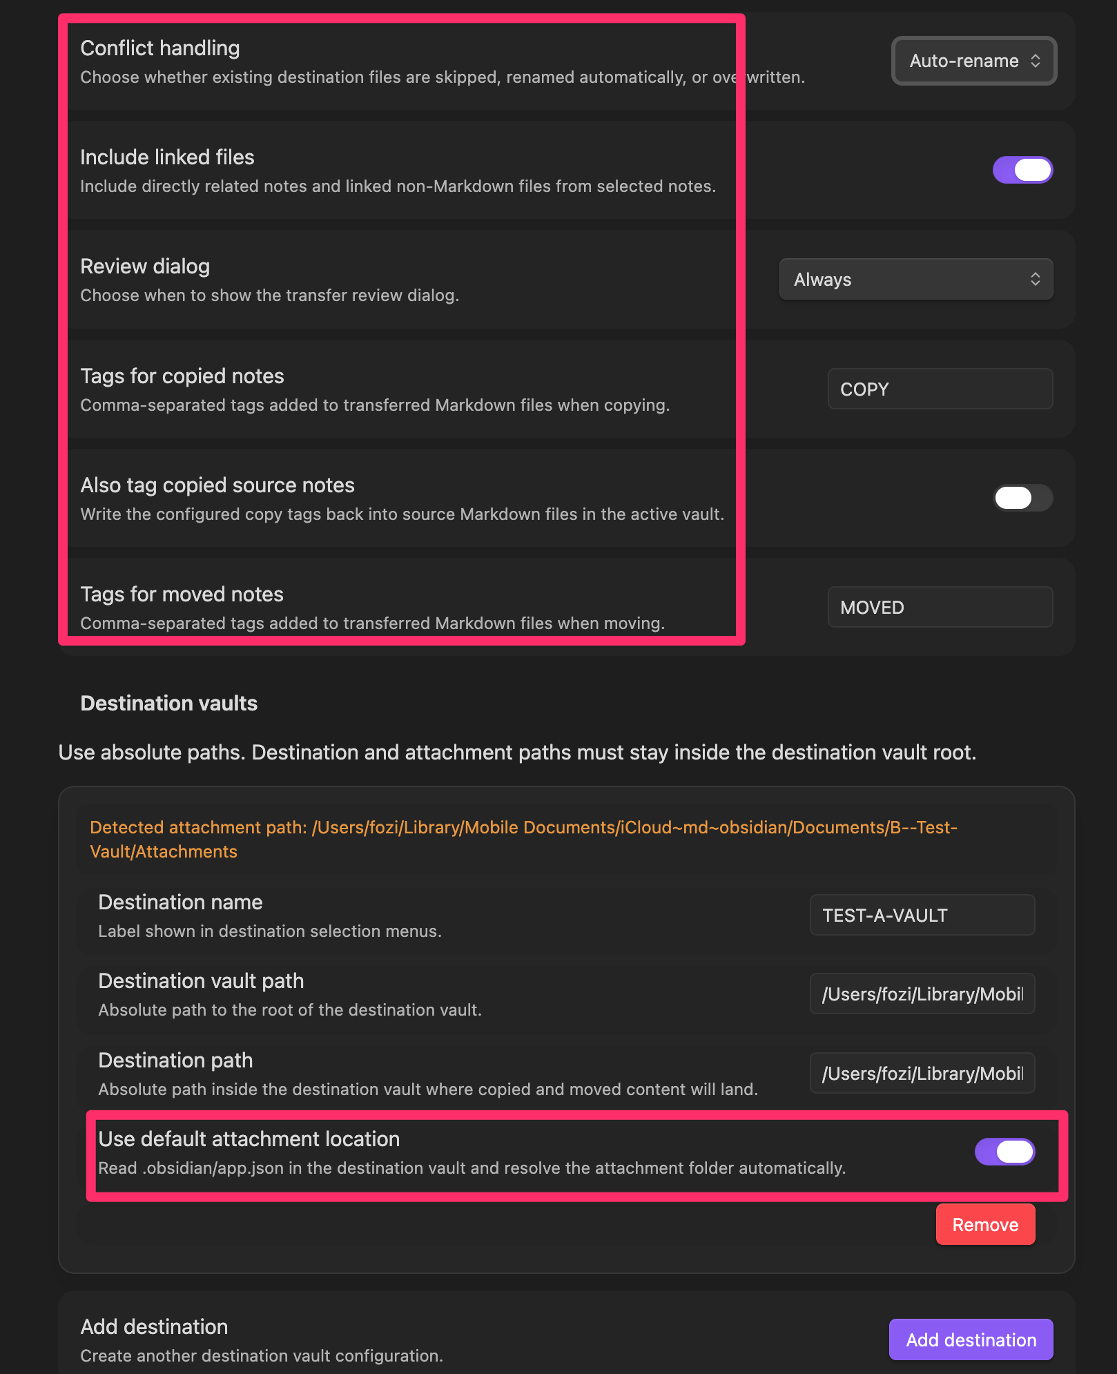Click the Tags for copied notes label
This screenshot has height=1374, width=1117.
click(x=182, y=376)
